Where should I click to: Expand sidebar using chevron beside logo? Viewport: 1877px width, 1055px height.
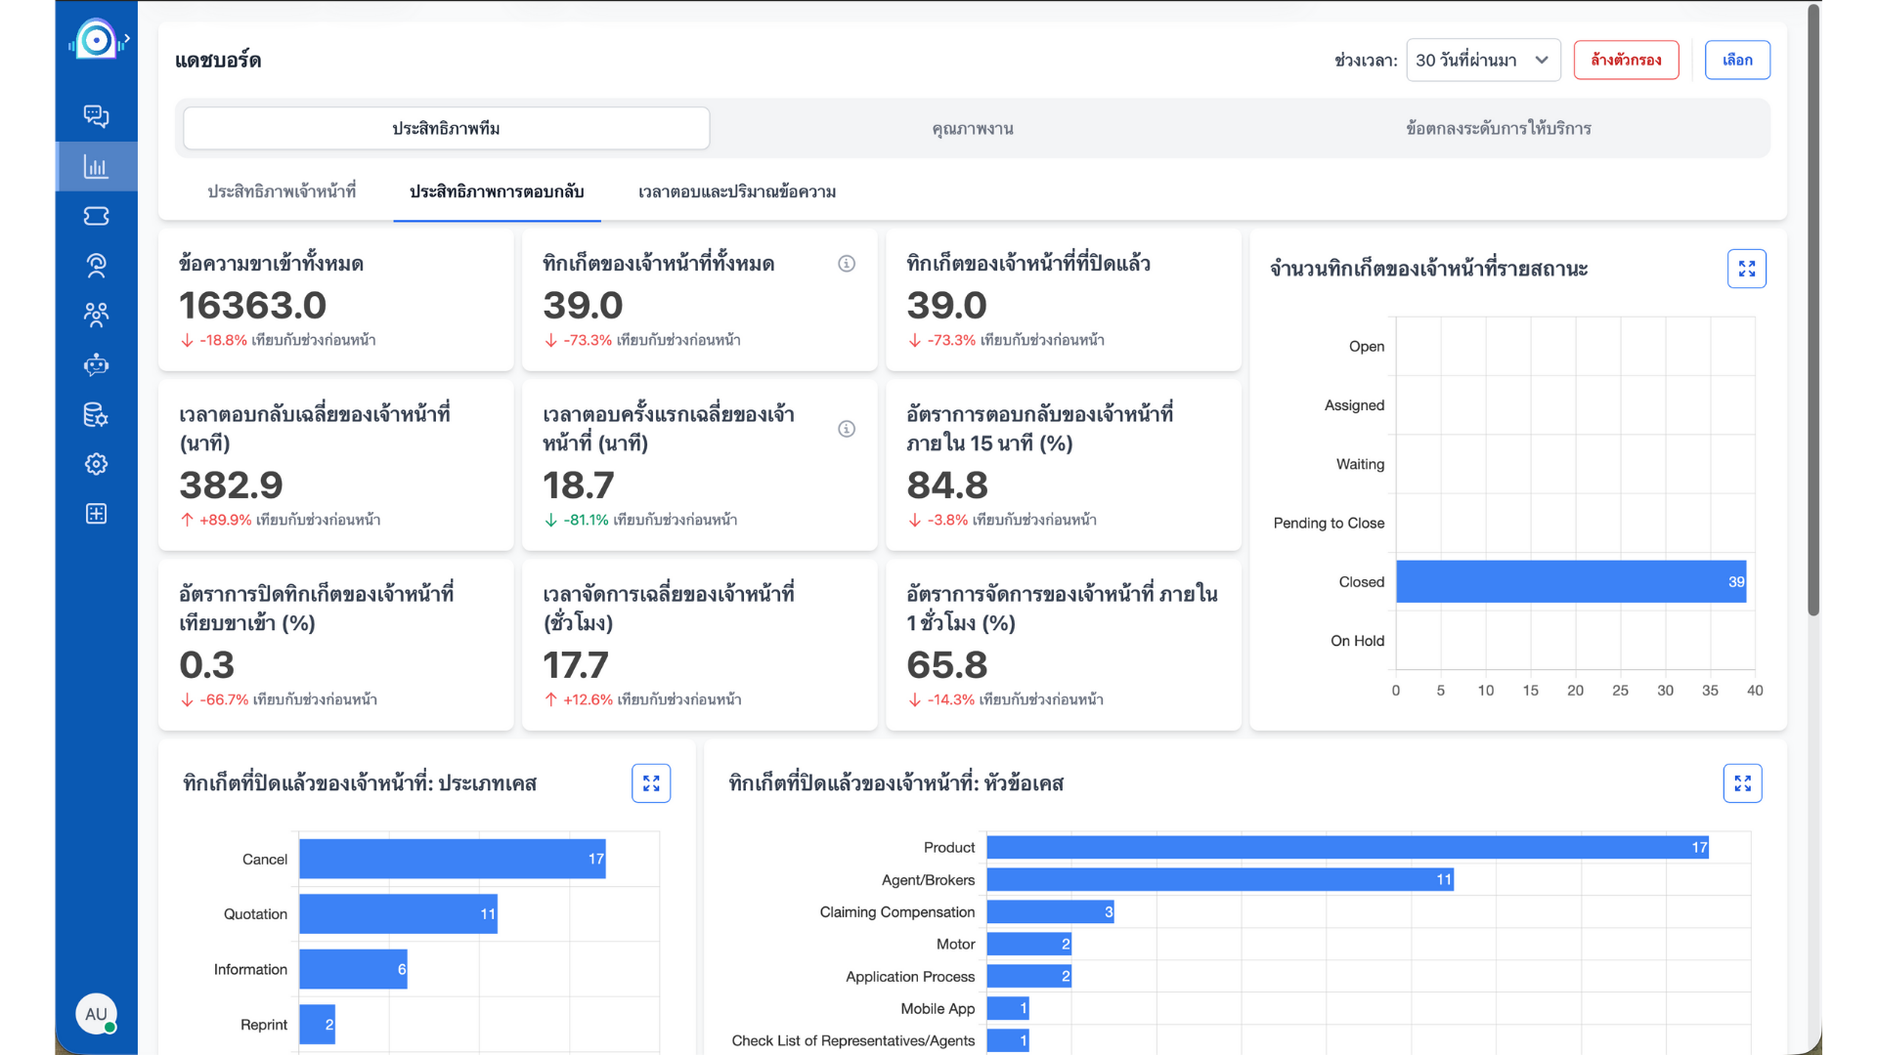(127, 39)
